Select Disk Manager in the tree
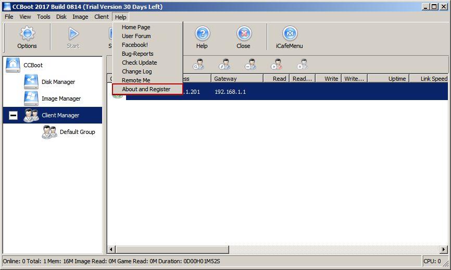 tap(58, 82)
